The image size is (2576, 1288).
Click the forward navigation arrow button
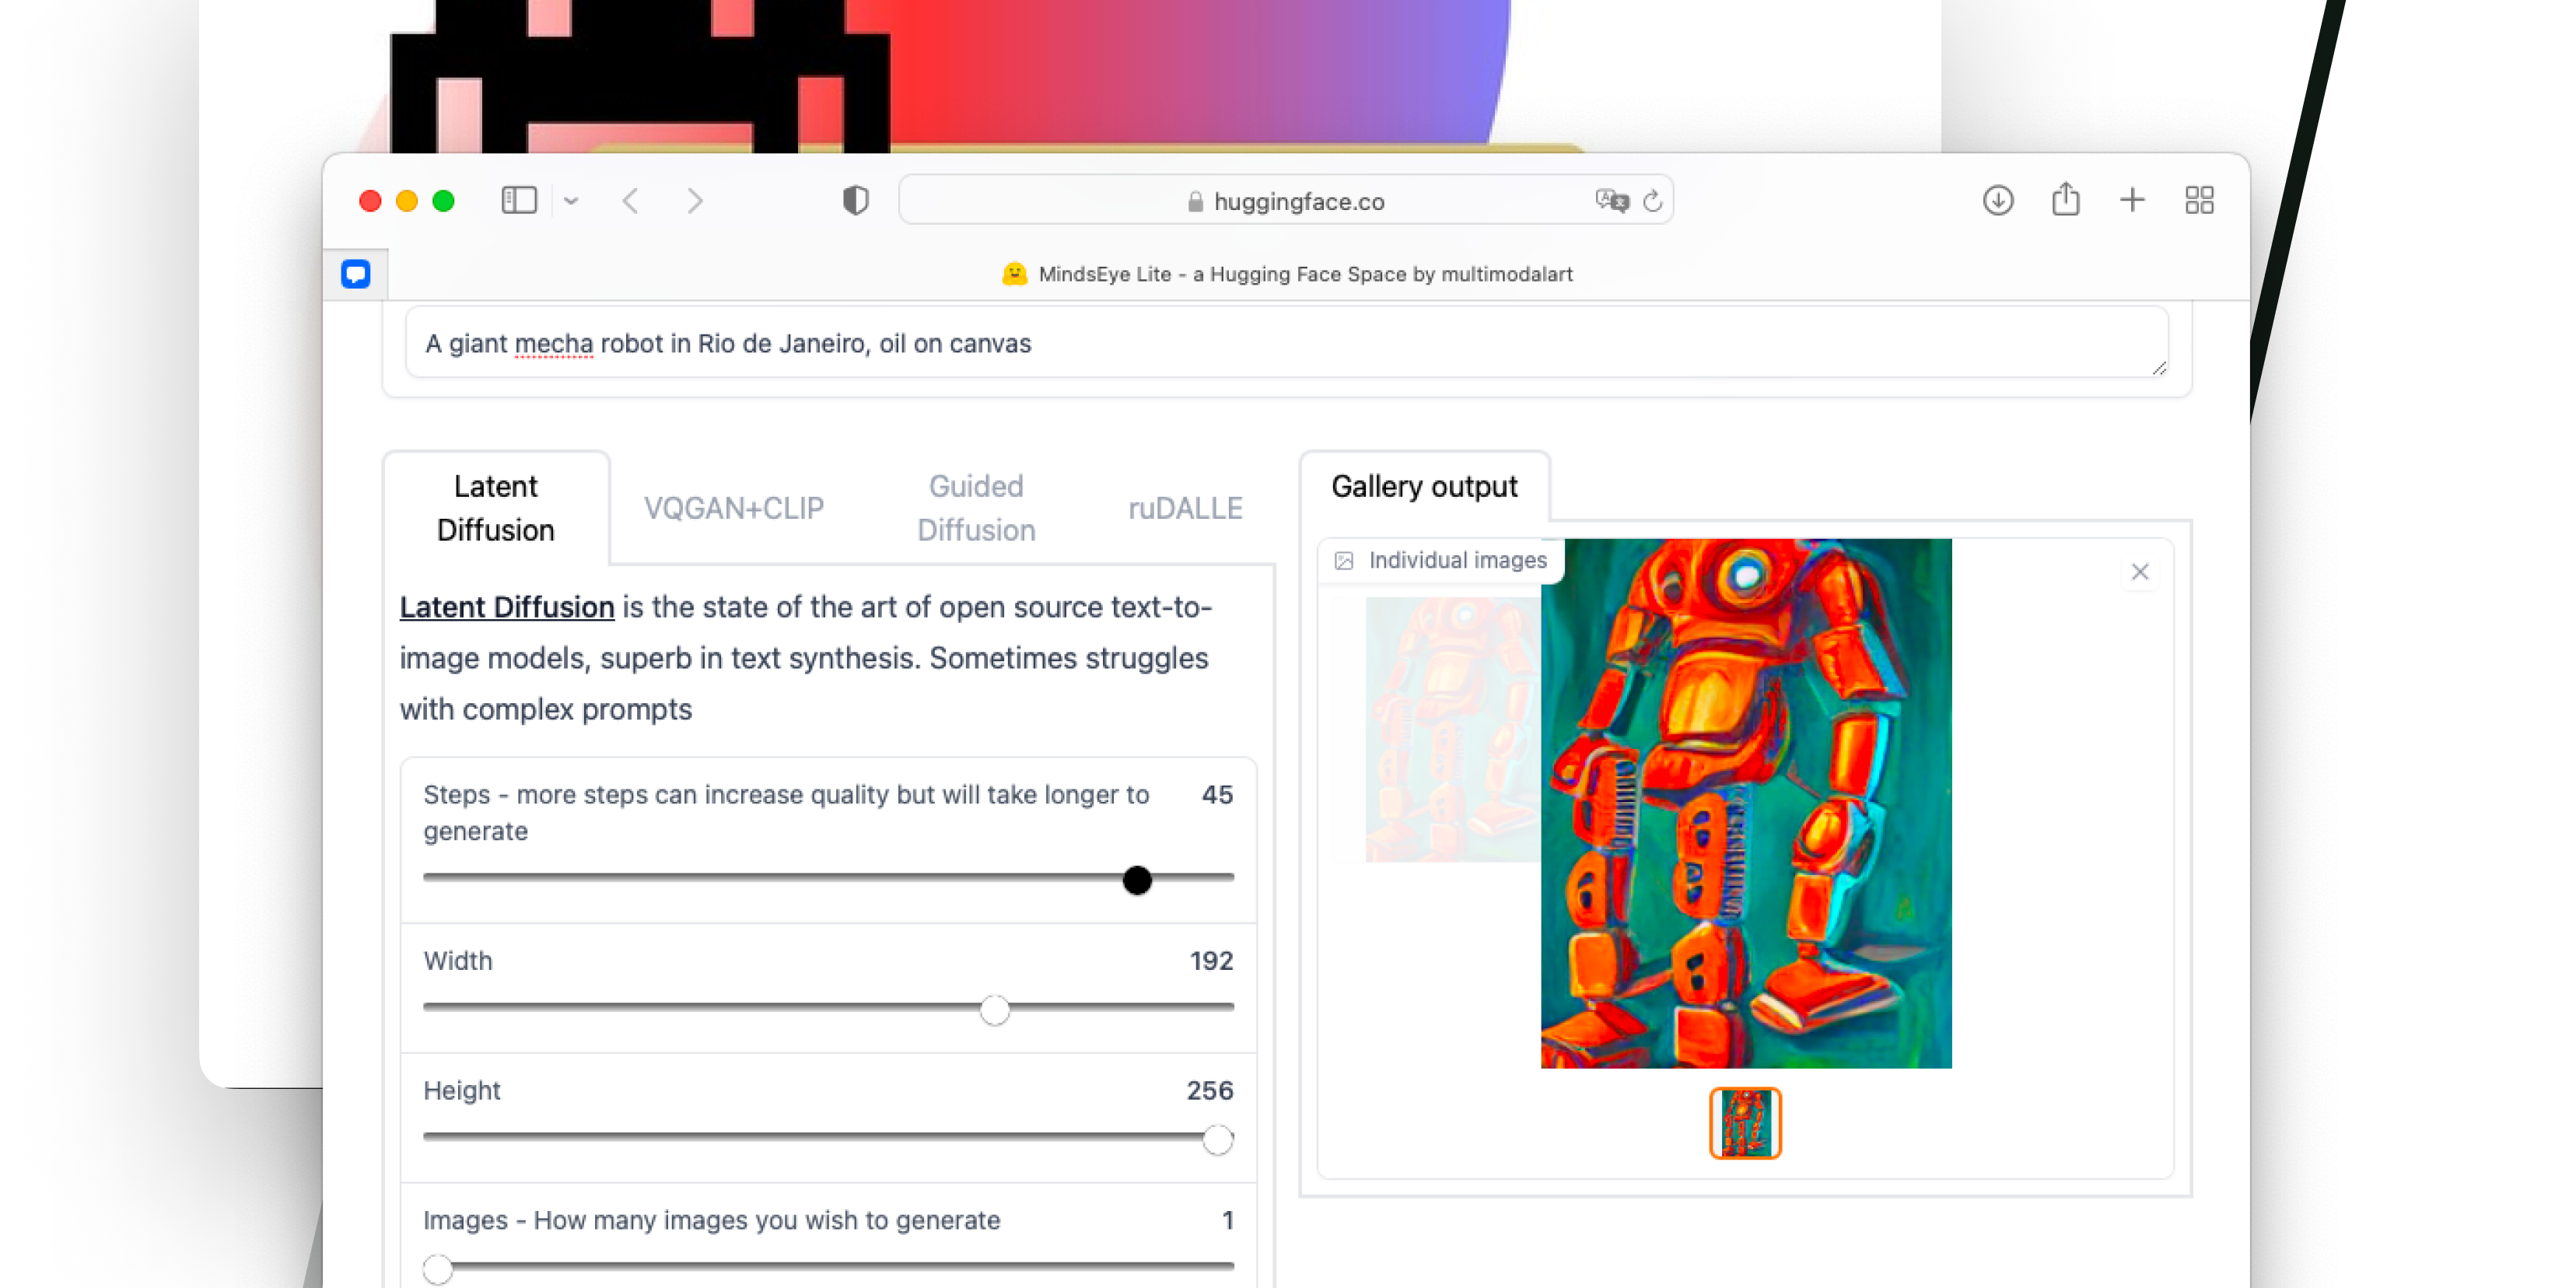pyautogui.click(x=691, y=201)
